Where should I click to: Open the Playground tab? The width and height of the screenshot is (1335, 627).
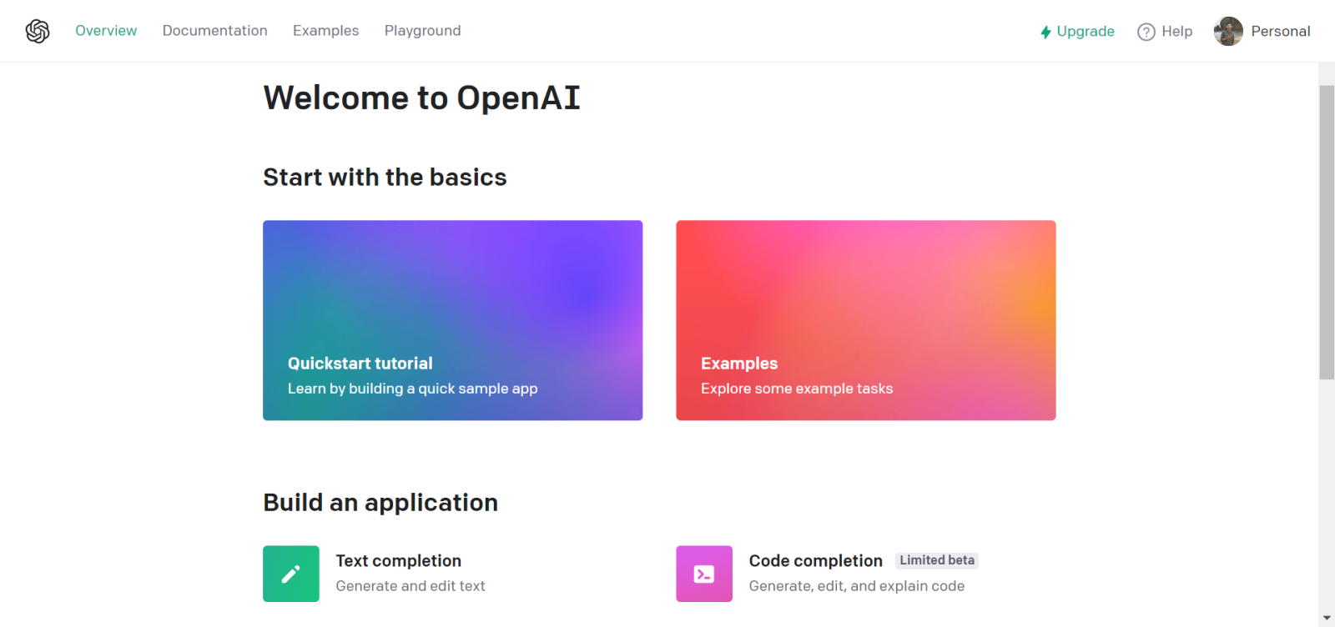coord(422,31)
